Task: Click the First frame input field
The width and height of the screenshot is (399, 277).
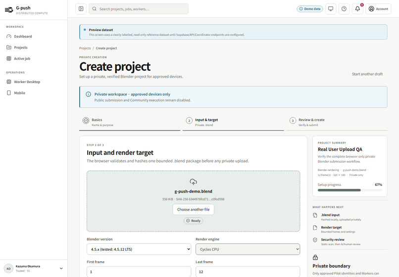Action: click(139, 272)
